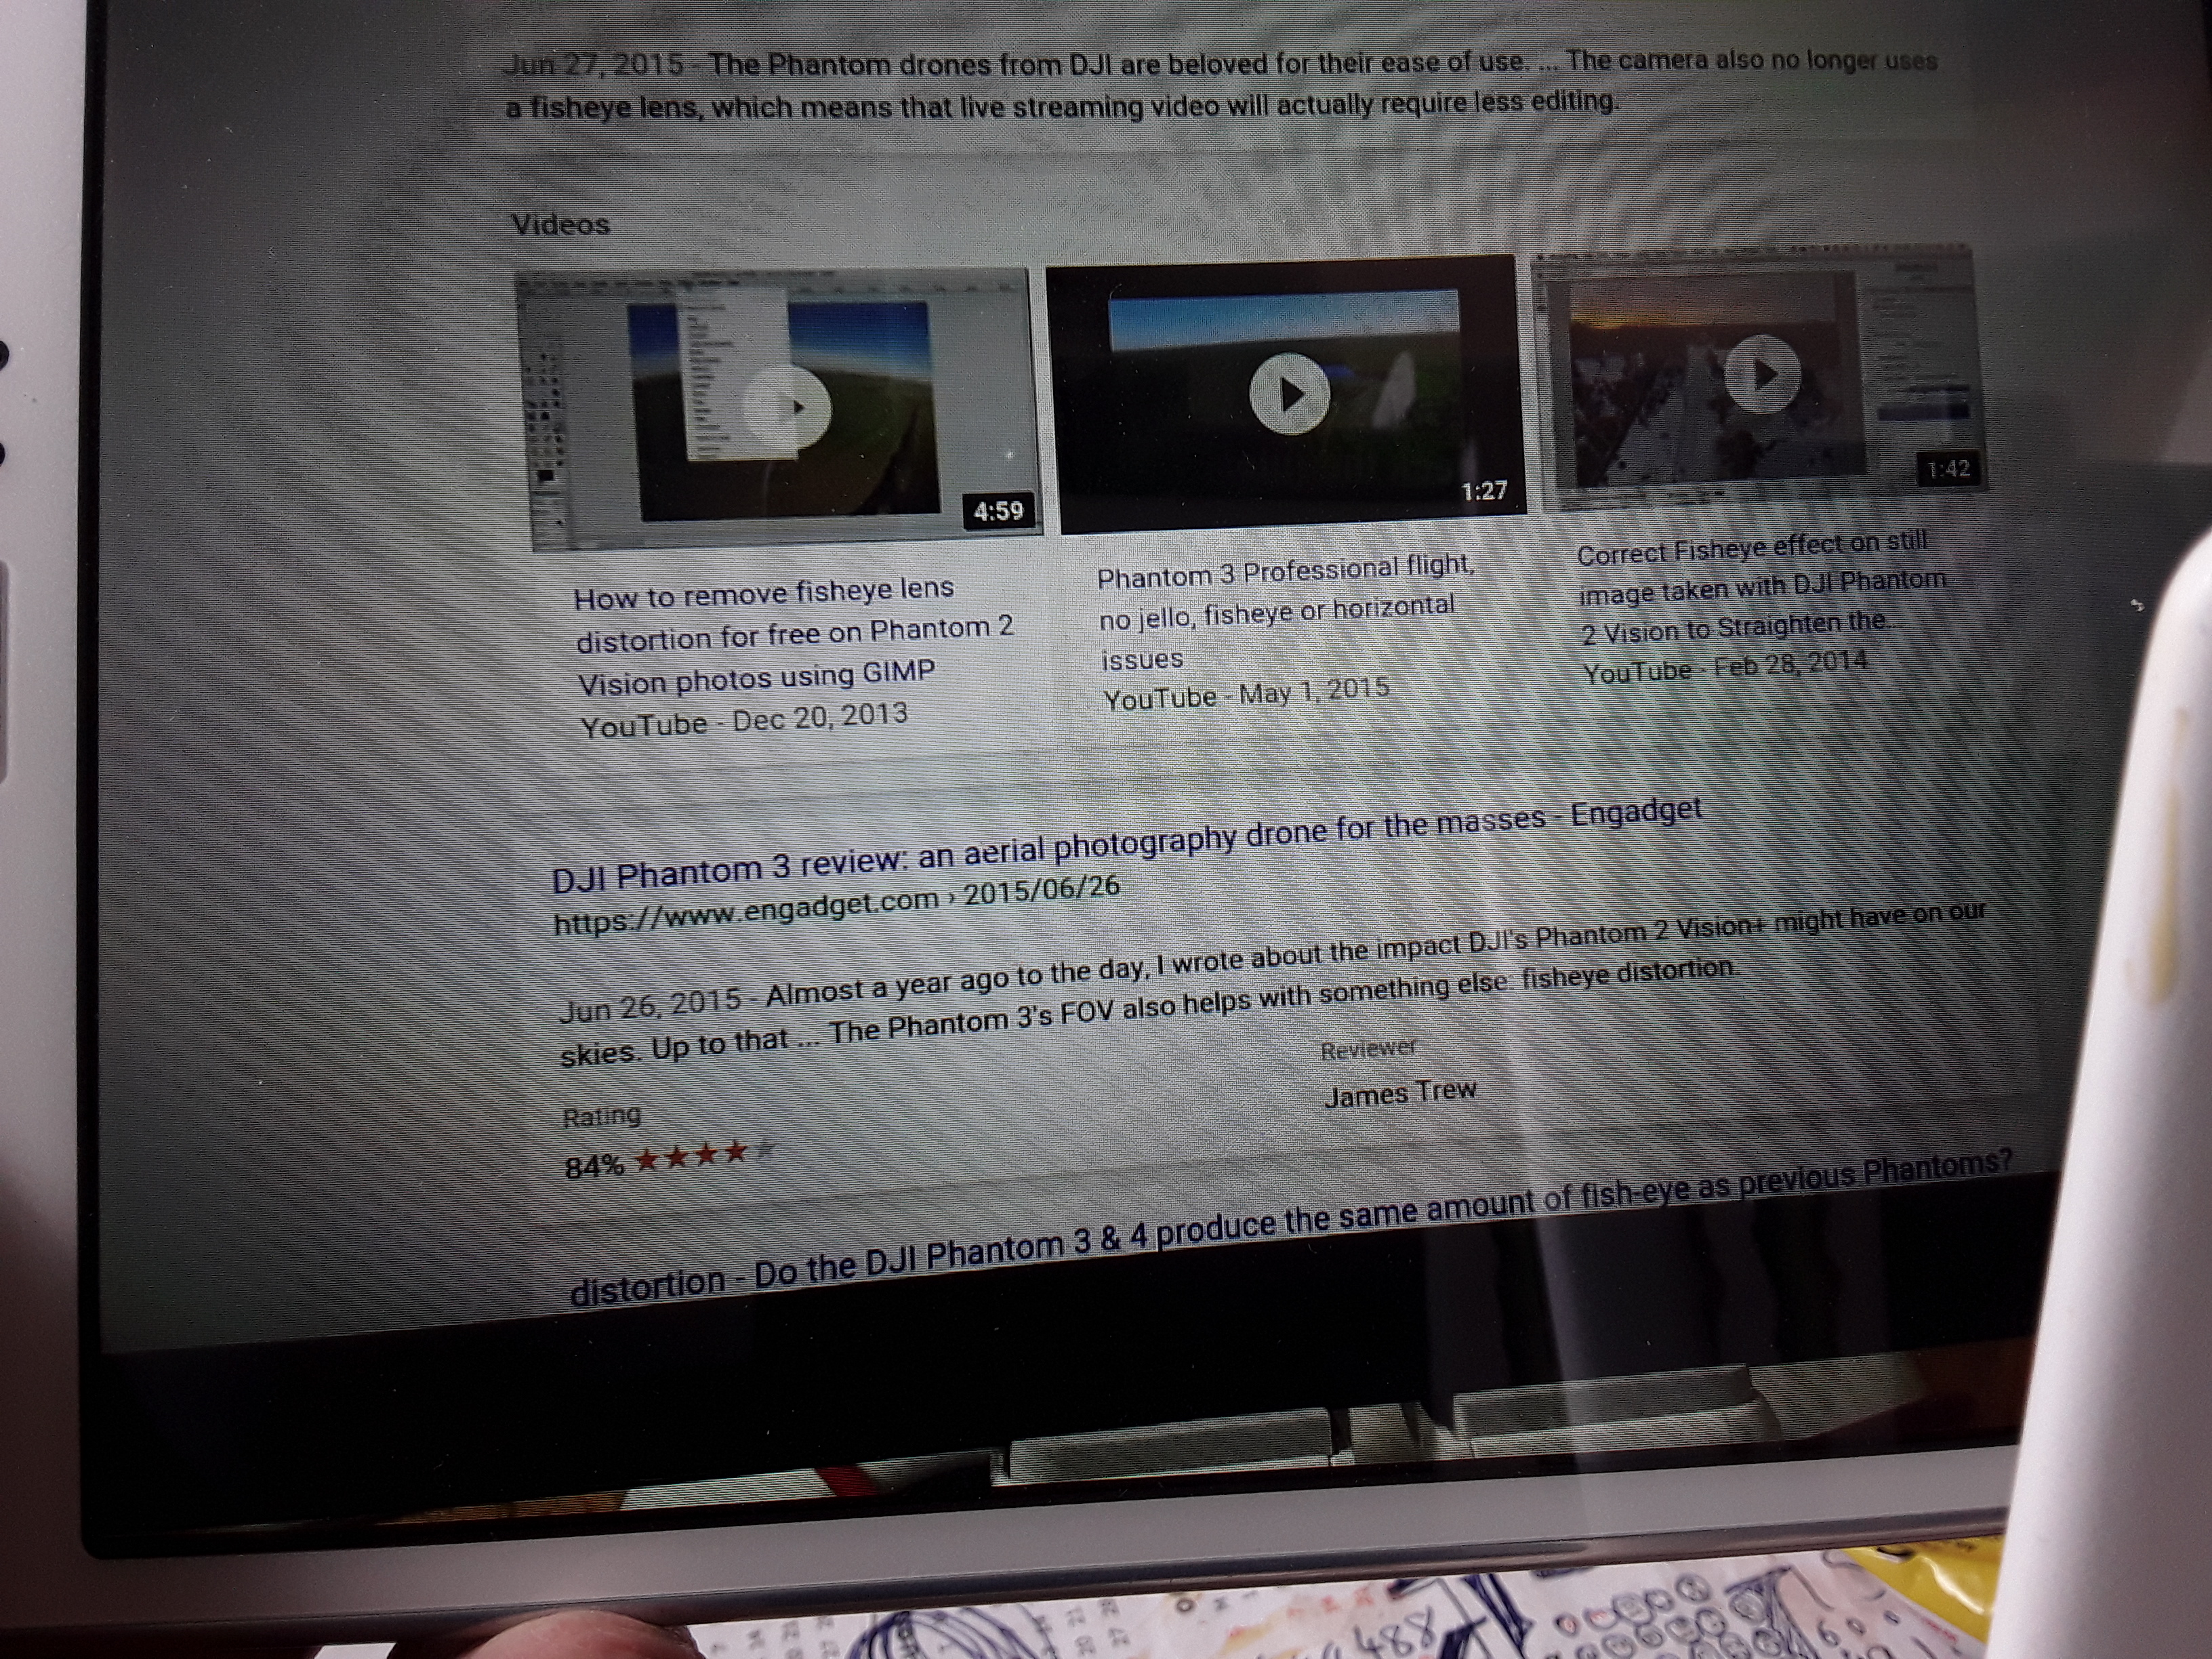Screen dimensions: 2212x1659
Task: Open the 1:42 video thumbnail
Action: (1760, 376)
